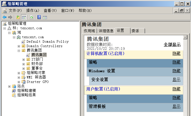Viewport: 191px width, 116px height.
Task: Open the 文件(F) menu
Action: coord(15,11)
